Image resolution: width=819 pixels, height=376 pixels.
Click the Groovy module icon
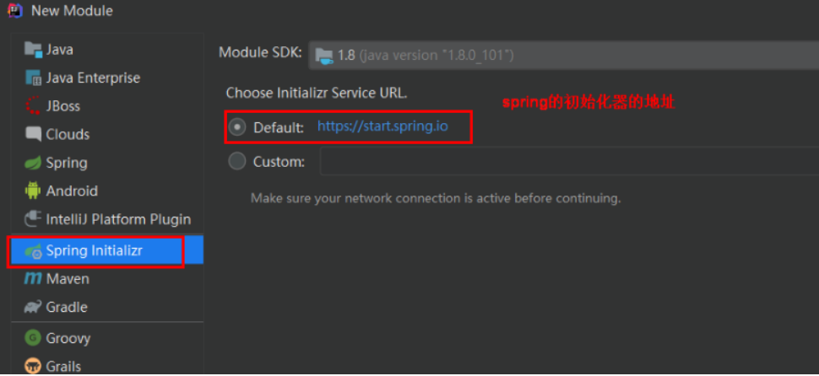tap(33, 338)
